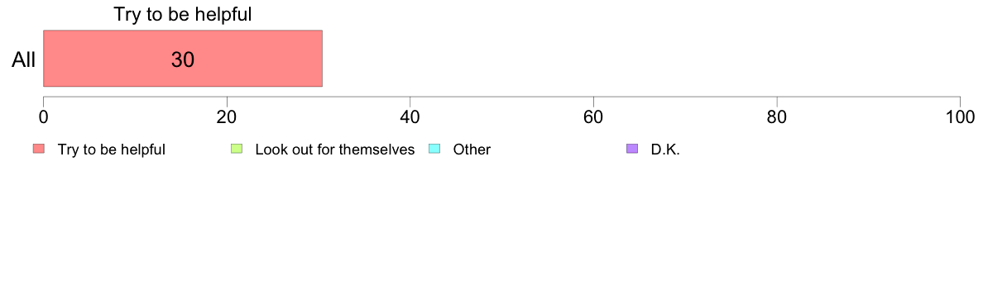Select the red bar in the All row

pos(182,58)
